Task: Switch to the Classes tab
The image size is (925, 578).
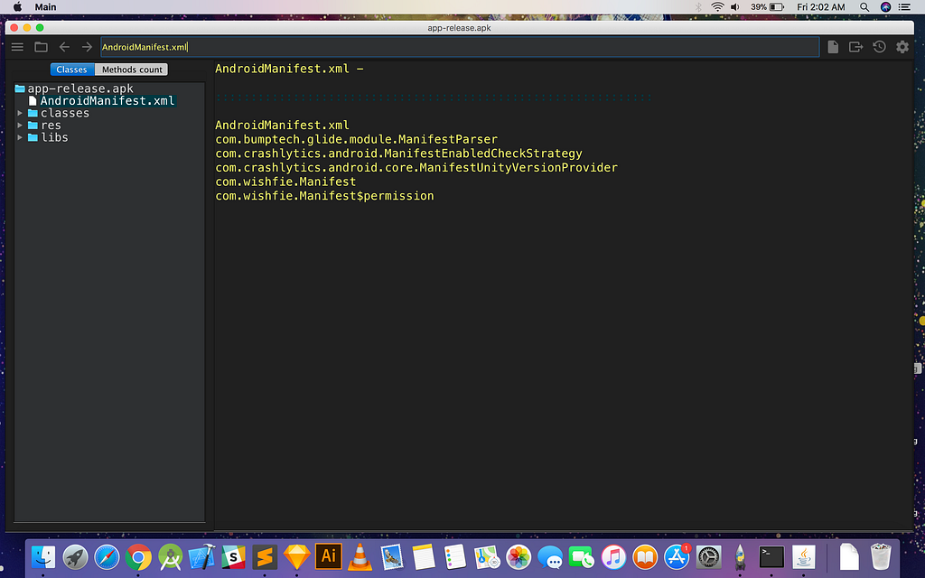Action: [x=72, y=70]
